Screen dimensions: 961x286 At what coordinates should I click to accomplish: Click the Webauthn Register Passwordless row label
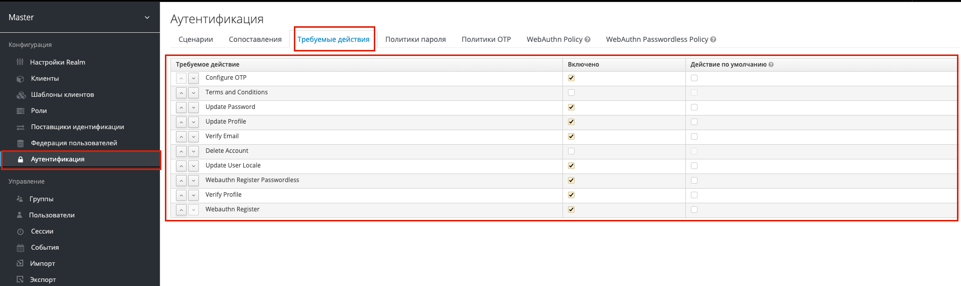point(252,180)
